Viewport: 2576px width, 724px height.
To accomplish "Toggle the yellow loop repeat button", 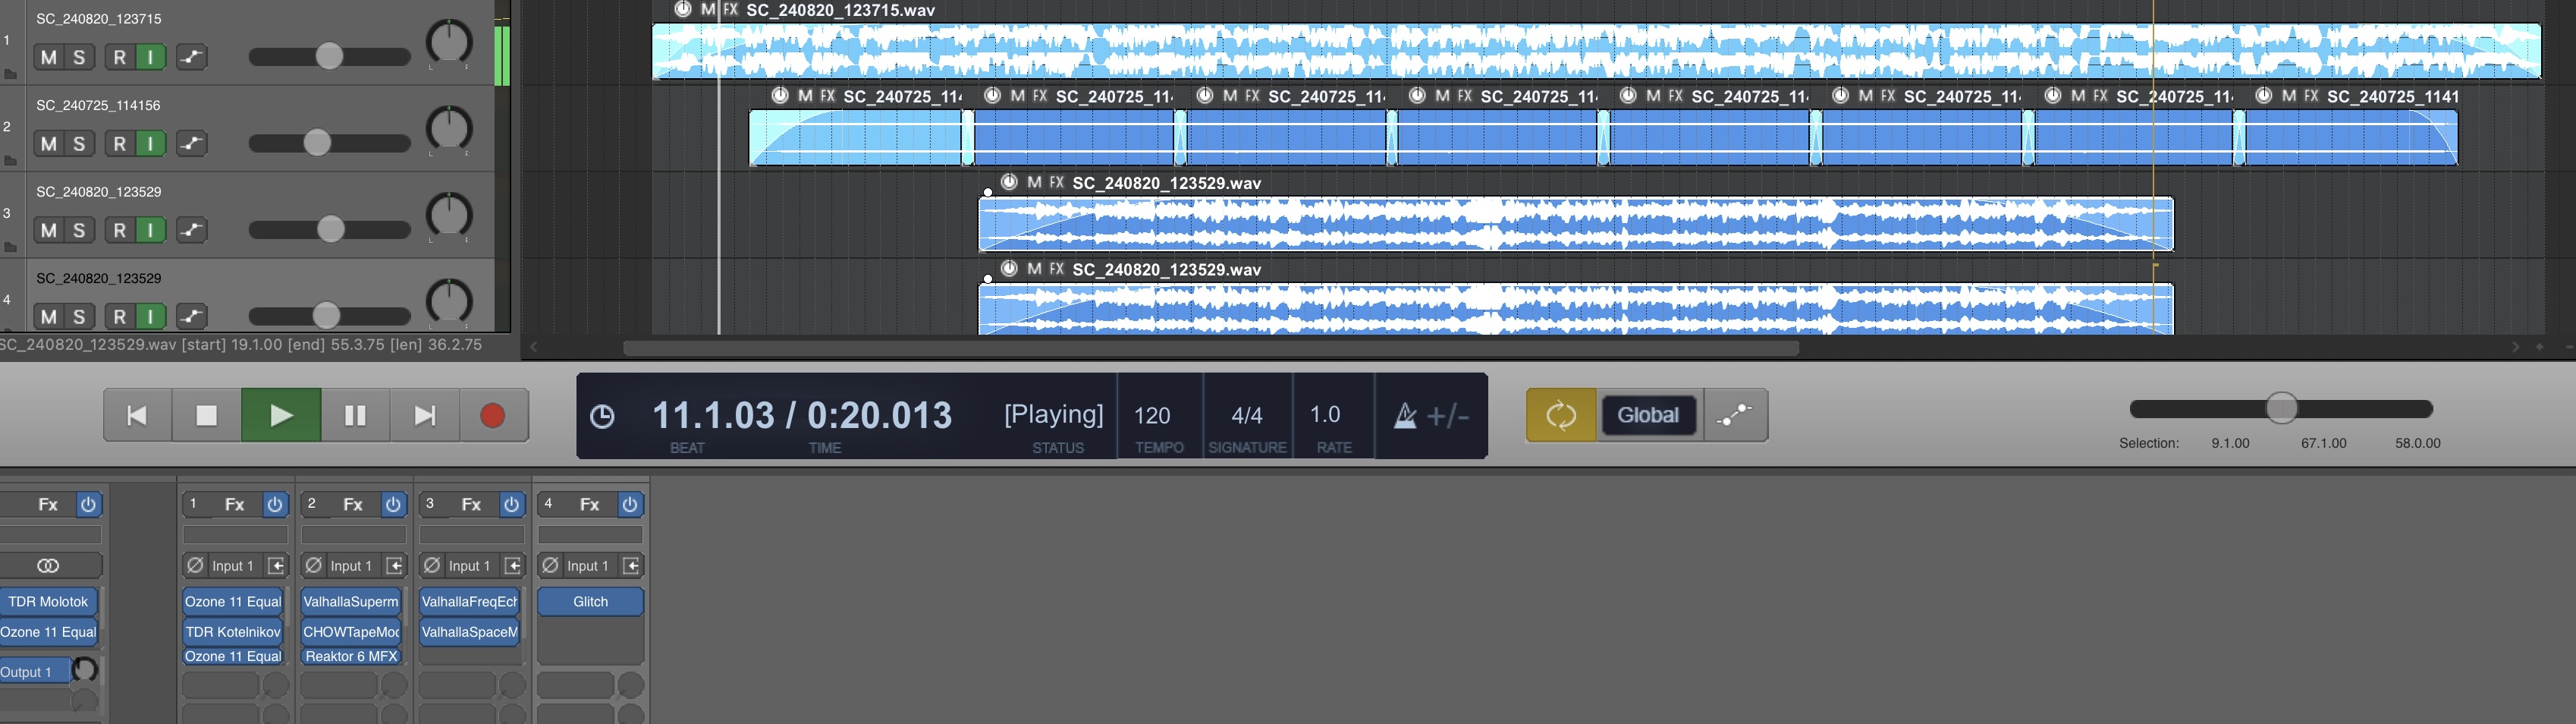I will click(1561, 415).
